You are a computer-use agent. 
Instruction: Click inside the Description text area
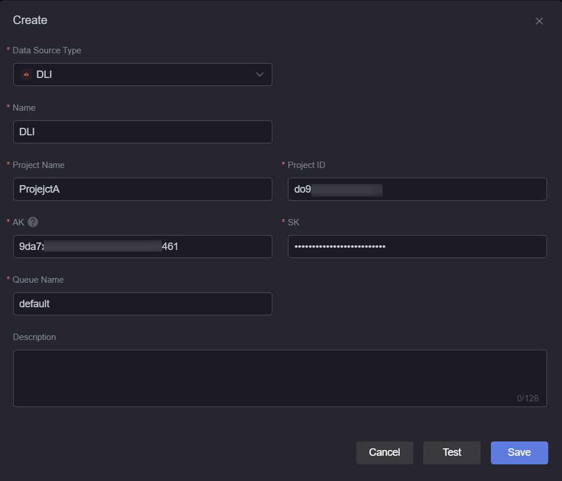(280, 378)
